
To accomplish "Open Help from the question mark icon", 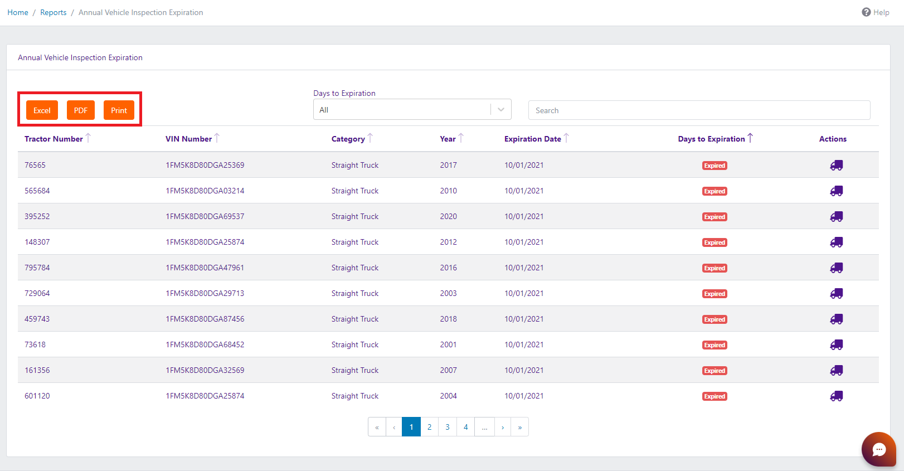I will [866, 12].
